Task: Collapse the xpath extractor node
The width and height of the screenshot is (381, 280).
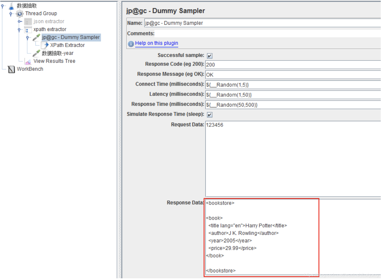Action: coord(19,29)
